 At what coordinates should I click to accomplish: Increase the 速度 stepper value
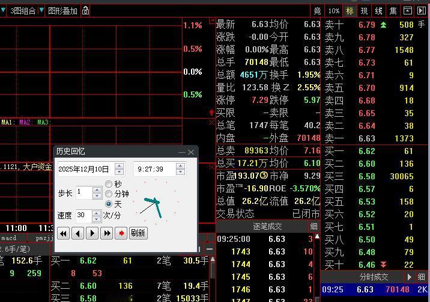tap(96, 213)
